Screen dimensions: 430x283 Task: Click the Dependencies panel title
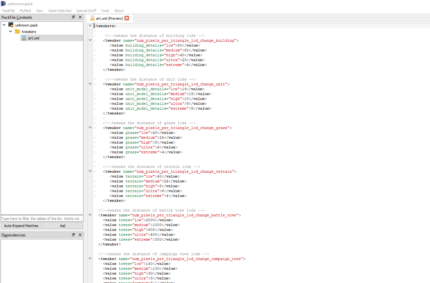[14, 235]
